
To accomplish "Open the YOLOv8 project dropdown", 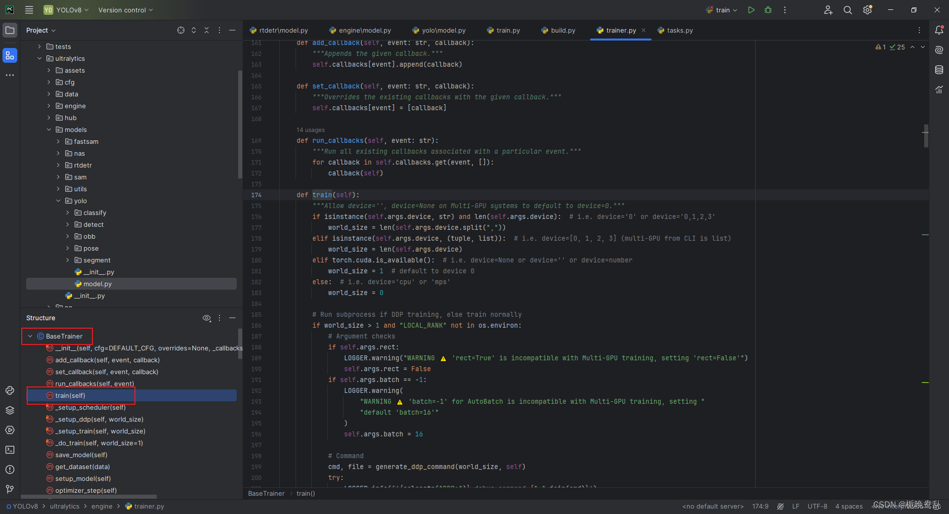I will pyautogui.click(x=66, y=10).
